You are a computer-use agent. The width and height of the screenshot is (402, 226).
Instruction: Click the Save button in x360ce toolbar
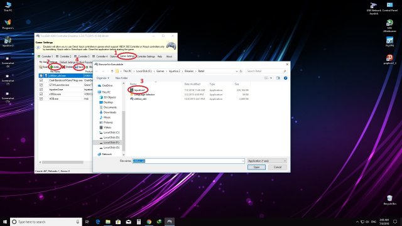pos(80,67)
